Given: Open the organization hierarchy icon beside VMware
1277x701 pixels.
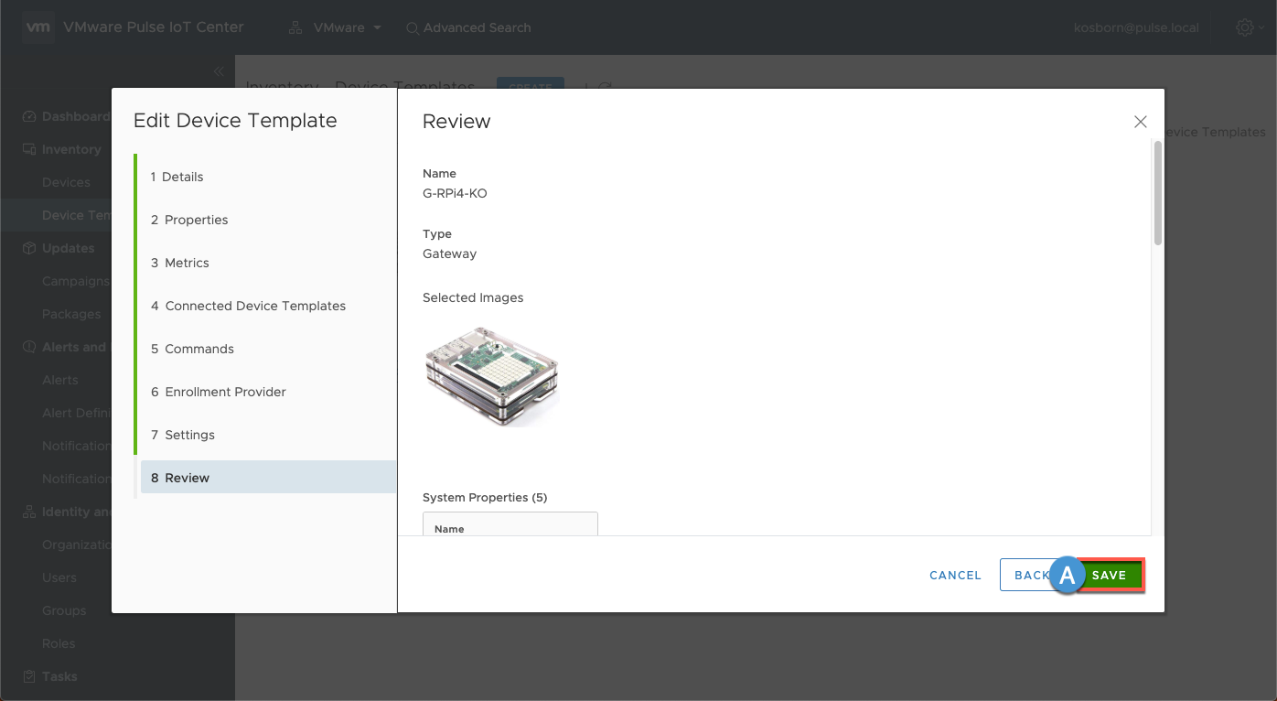Looking at the screenshot, I should 295,27.
